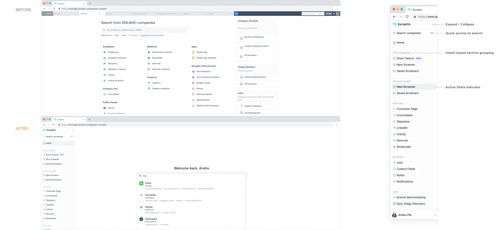Select highlighted New Screener under Discover people, detail panel
The image size is (500, 230).
click(x=414, y=87)
